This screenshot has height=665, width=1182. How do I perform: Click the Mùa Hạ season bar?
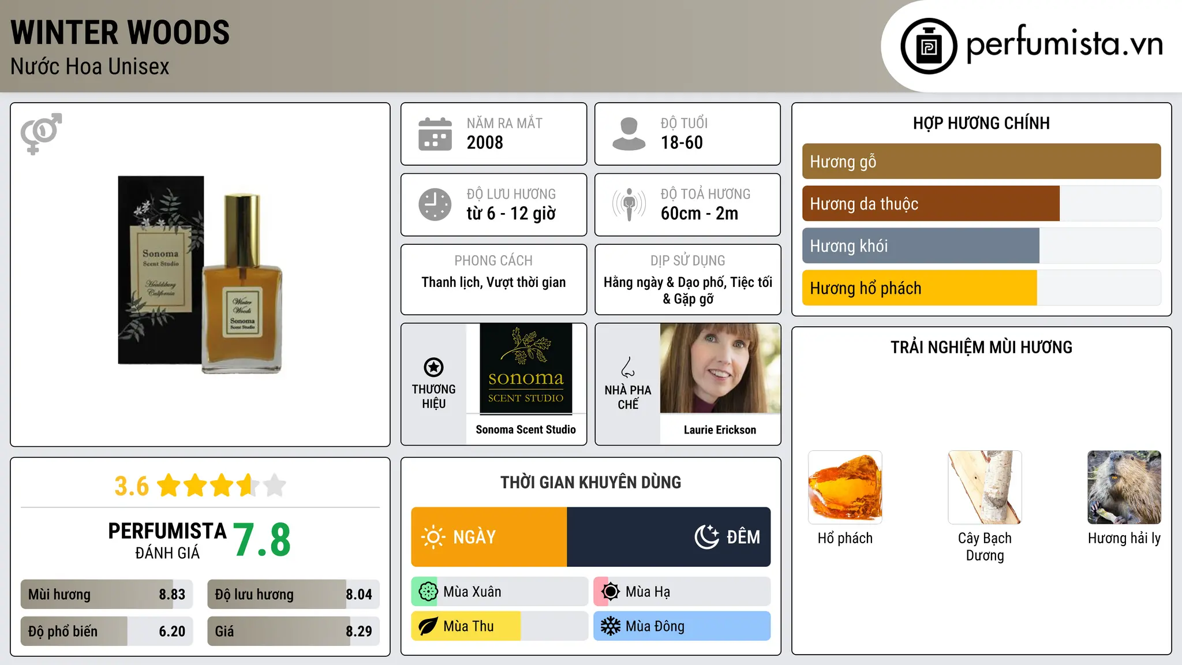(x=682, y=592)
